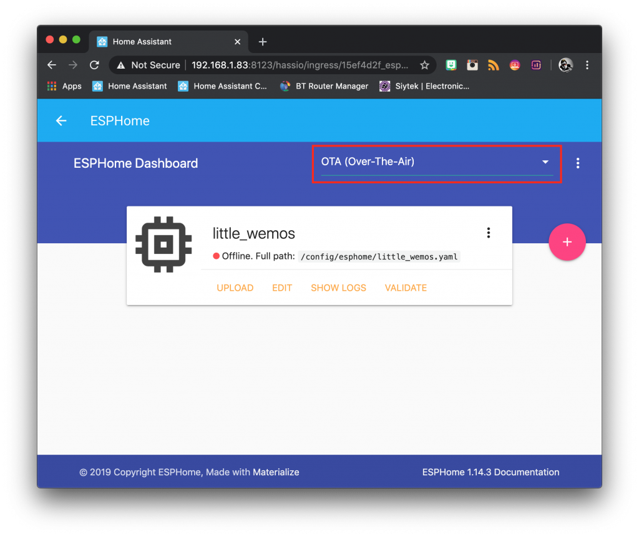This screenshot has height=537, width=639.
Task: Open the Chrome three-dot menu
Action: [587, 65]
